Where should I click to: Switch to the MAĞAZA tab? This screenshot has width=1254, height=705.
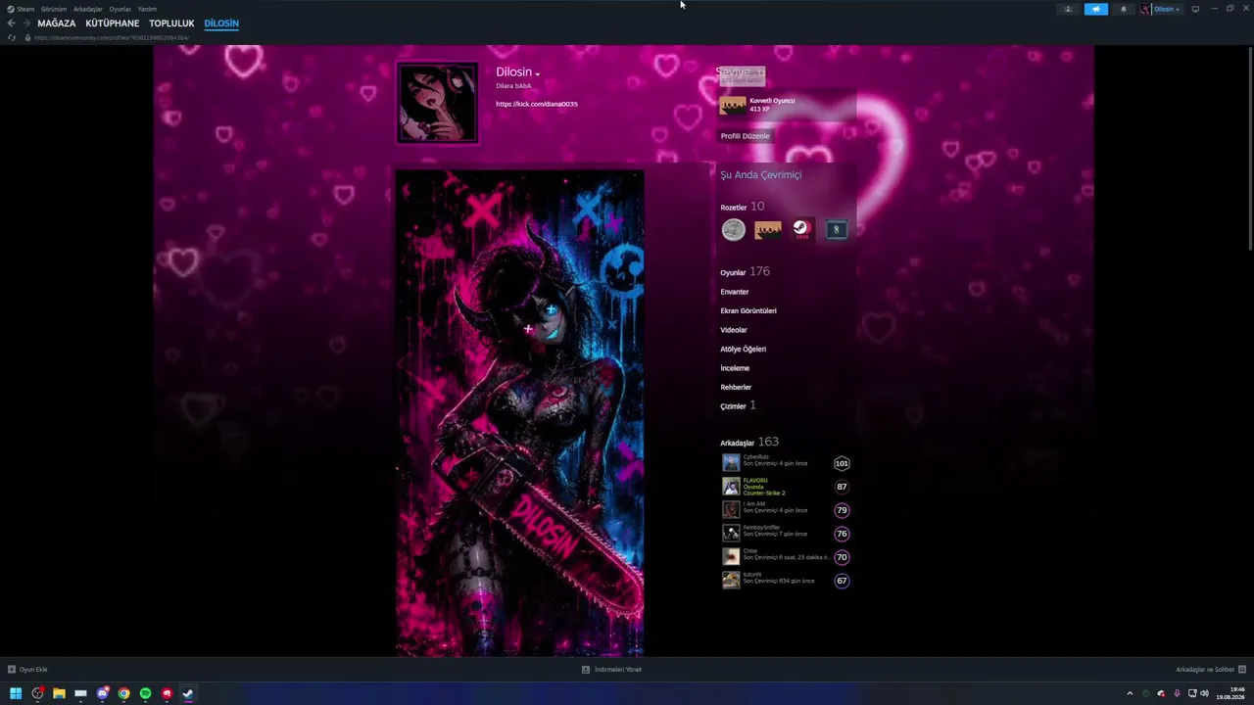[56, 23]
